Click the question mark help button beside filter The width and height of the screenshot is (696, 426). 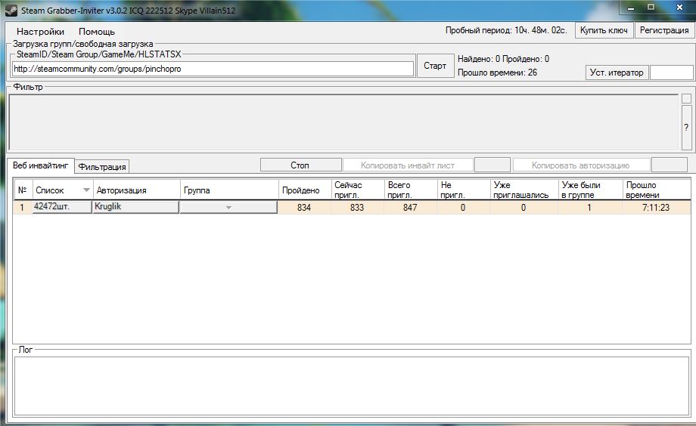[x=686, y=128]
